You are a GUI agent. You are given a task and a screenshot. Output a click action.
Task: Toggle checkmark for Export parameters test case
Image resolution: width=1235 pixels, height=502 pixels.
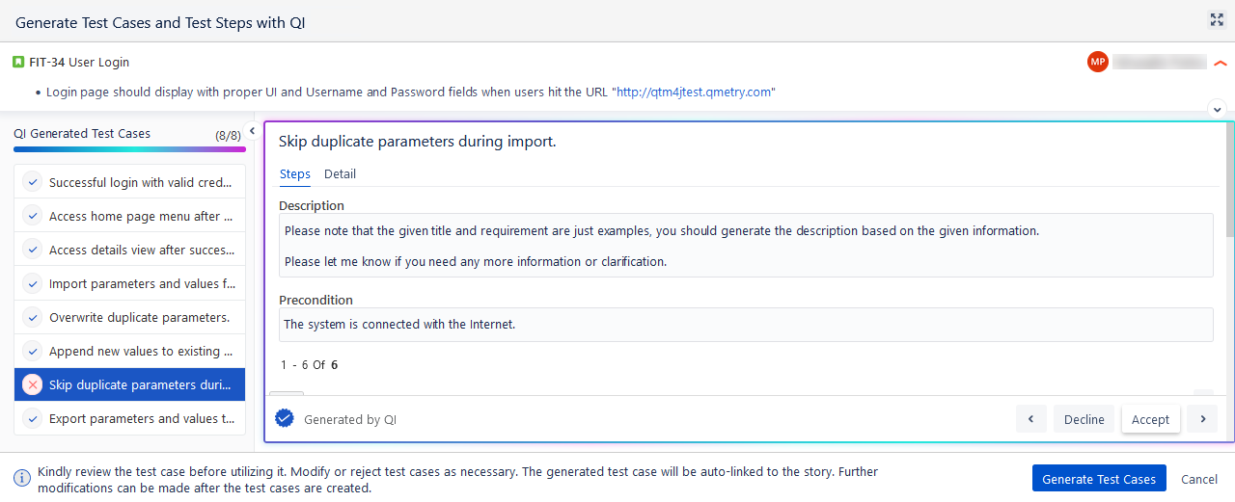33,418
